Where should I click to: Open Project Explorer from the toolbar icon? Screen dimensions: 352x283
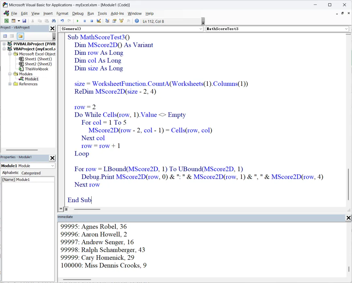[107, 21]
